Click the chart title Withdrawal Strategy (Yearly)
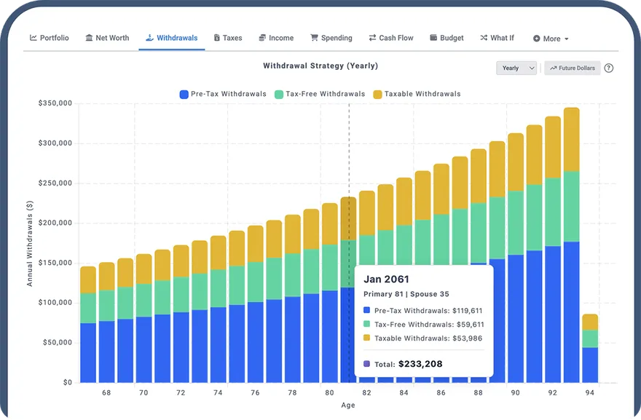641x420 pixels. 320,66
